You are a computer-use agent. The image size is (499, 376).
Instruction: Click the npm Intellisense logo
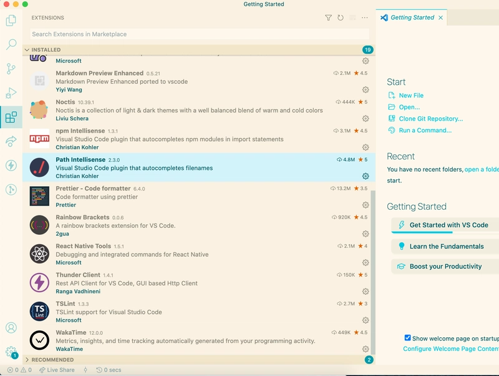[39, 139]
